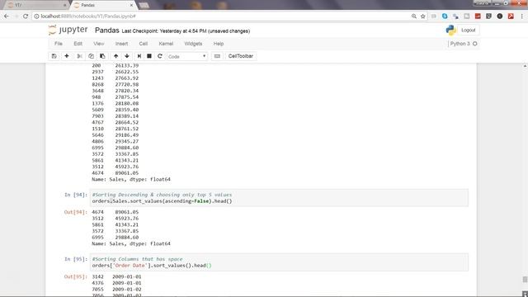Click into the In [95] code cell
528x297 pixels.
[x=279, y=262]
